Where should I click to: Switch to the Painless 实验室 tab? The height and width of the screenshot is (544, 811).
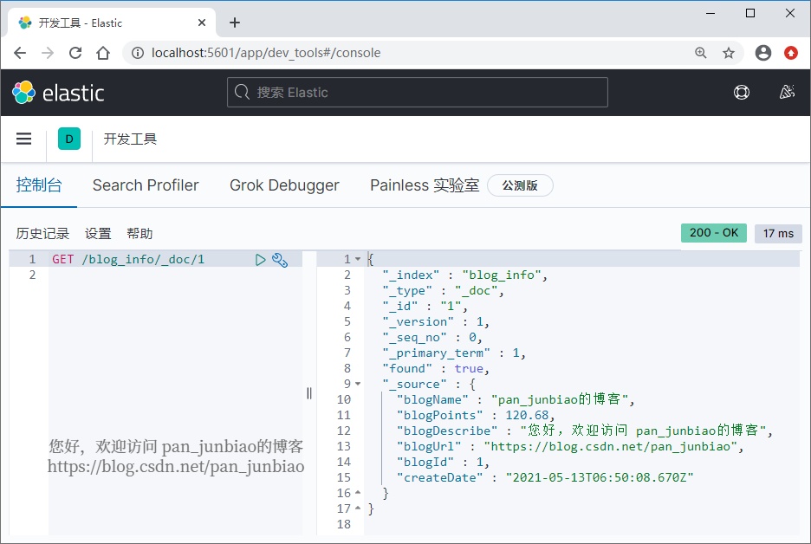tap(425, 185)
